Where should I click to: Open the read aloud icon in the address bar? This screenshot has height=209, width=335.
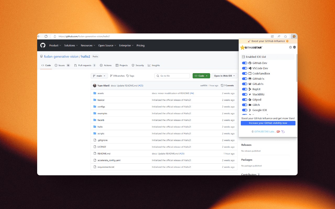[x=279, y=36]
